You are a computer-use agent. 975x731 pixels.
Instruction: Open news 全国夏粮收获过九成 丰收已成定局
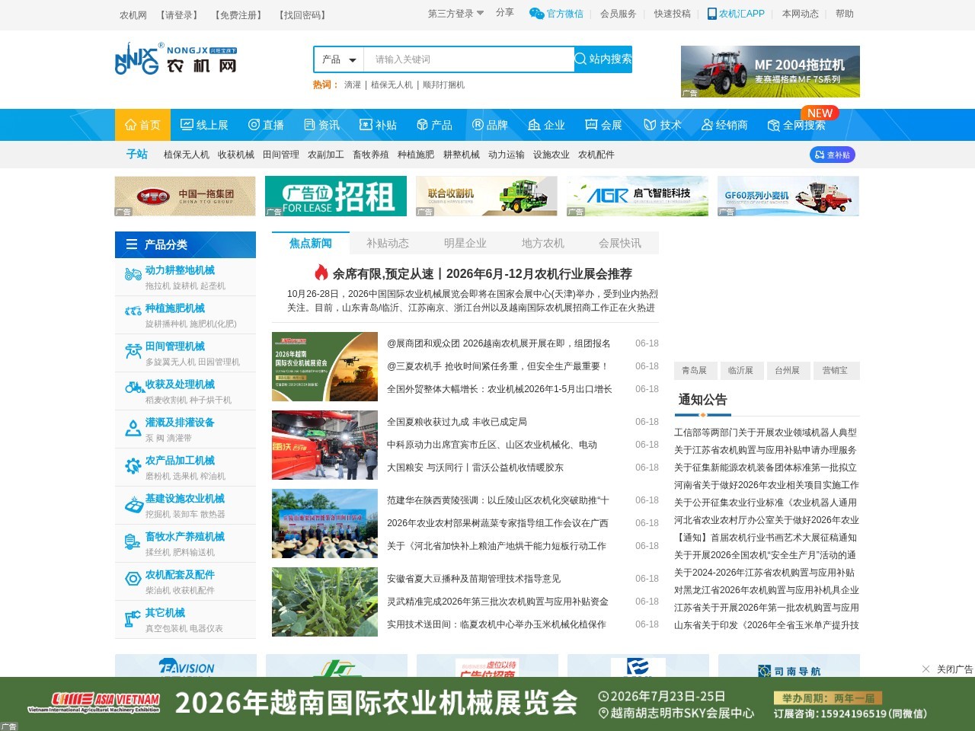pos(457,422)
